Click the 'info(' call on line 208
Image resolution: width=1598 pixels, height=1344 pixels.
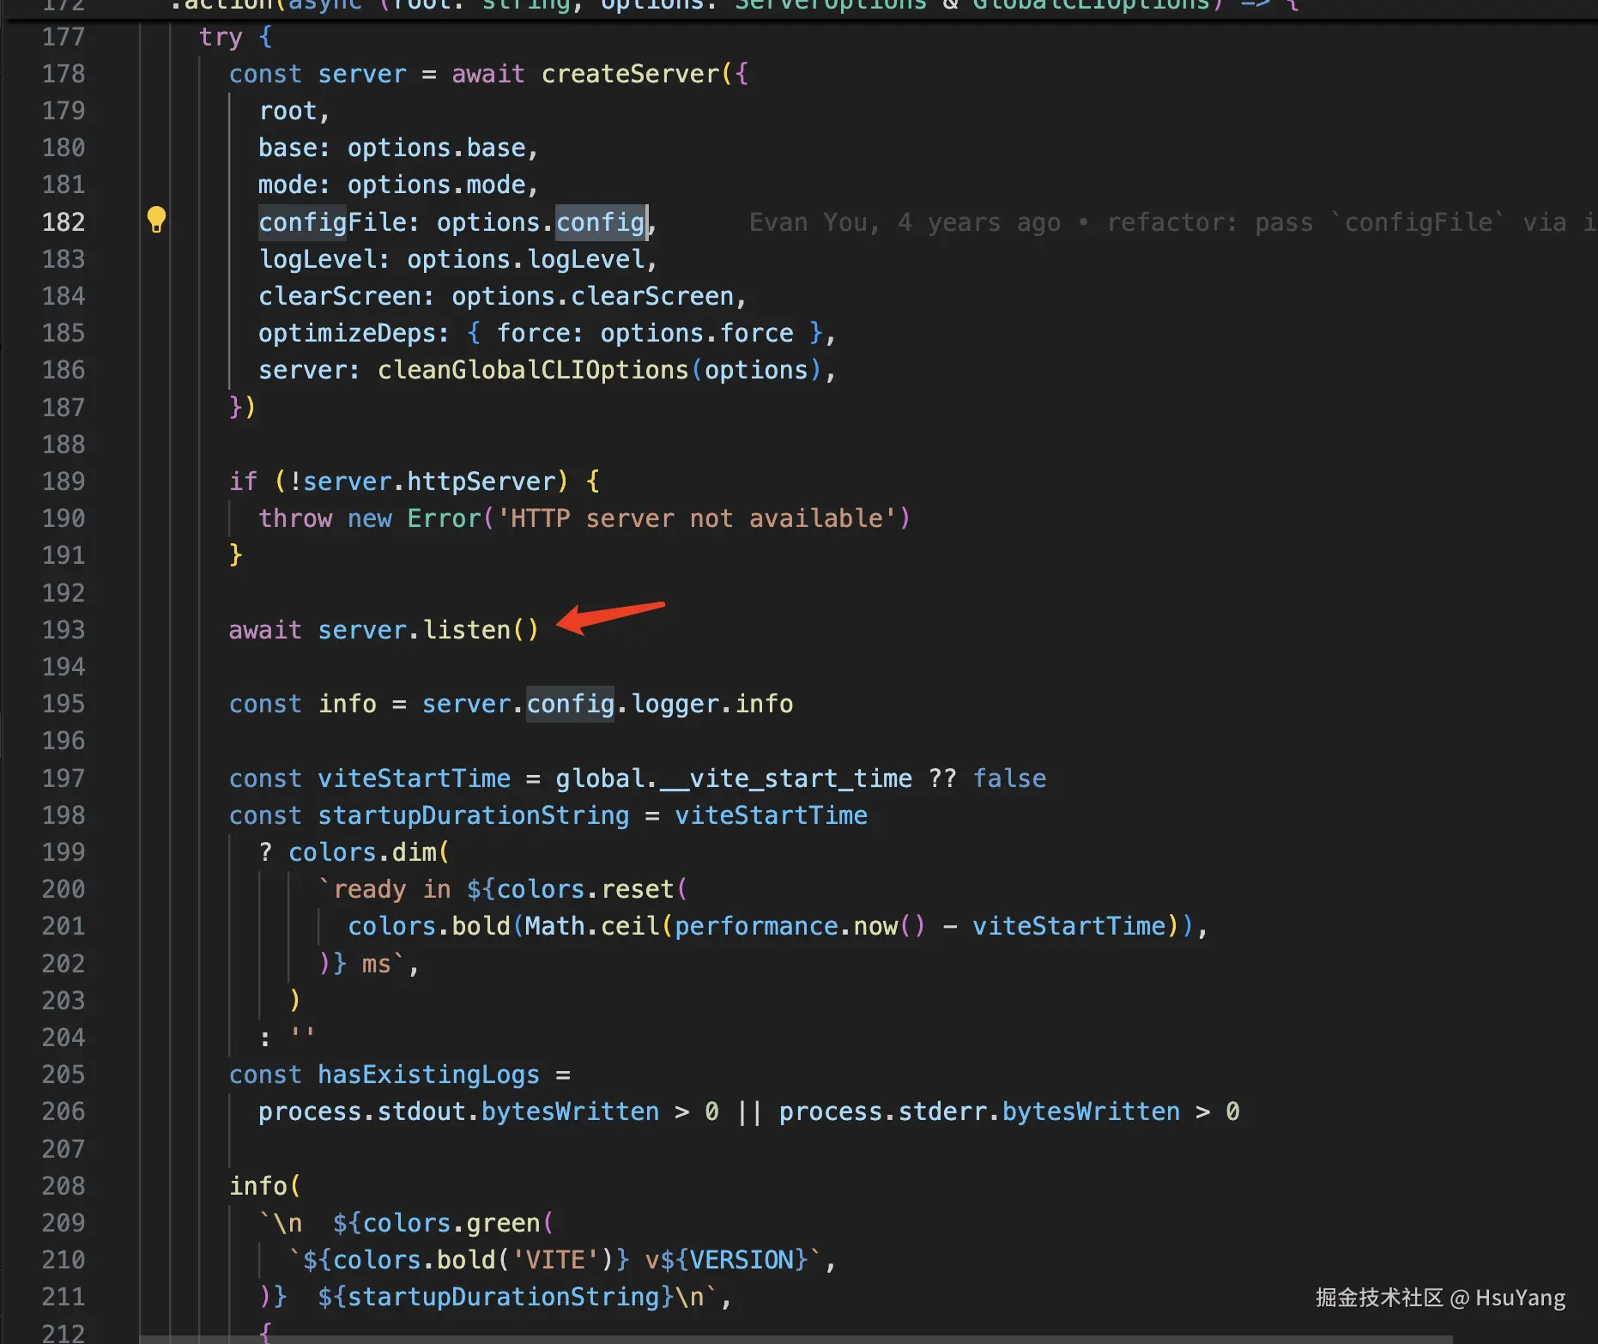coord(265,1186)
